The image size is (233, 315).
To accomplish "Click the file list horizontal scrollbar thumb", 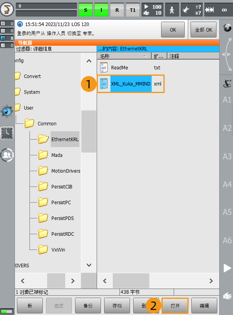I will point(131,281).
